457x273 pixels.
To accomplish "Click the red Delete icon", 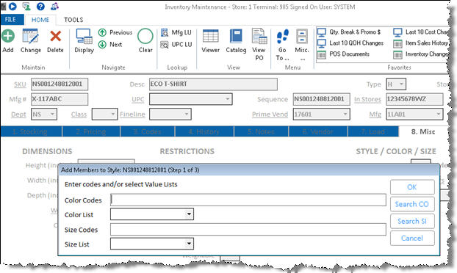I will coord(55,37).
